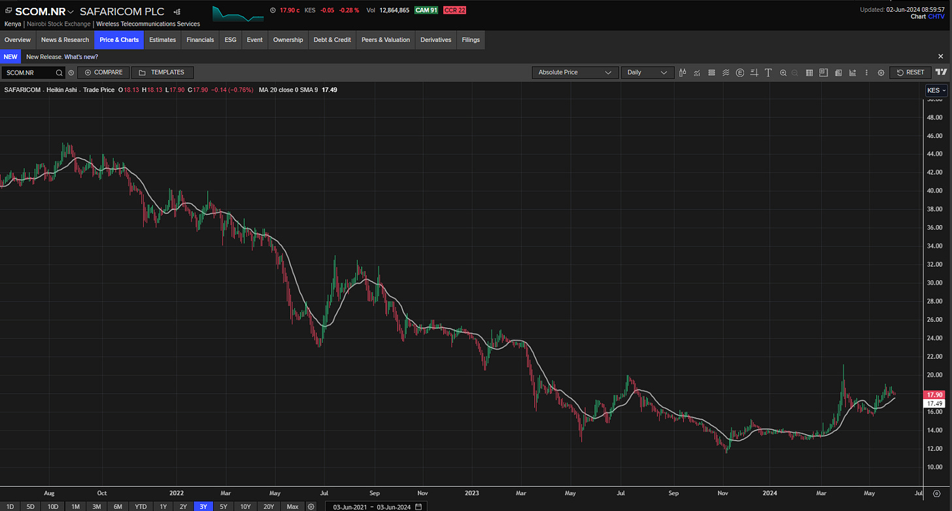Click the layout panes icon

tap(824, 73)
